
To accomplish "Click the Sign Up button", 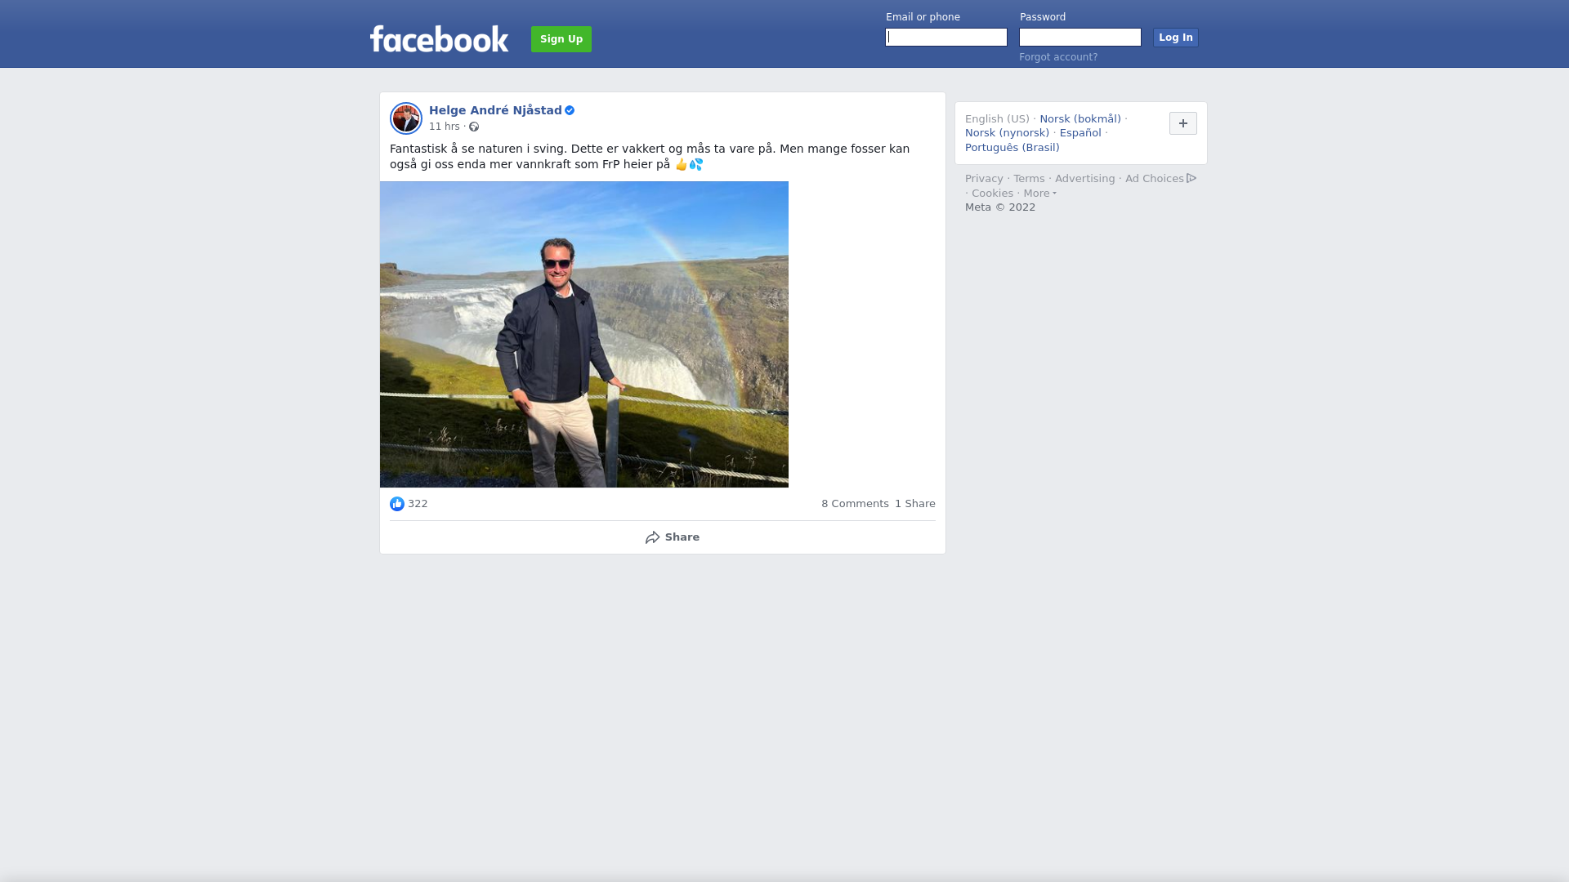I will pos(561,39).
